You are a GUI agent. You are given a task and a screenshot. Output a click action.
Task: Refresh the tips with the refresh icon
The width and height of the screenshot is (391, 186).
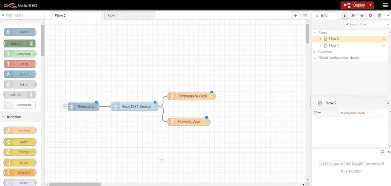click(383, 152)
